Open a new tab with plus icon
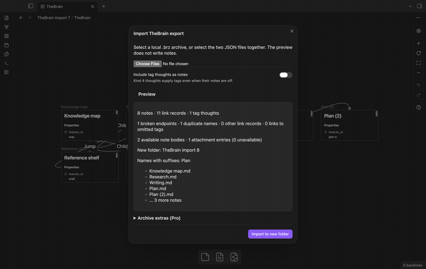The width and height of the screenshot is (426, 269). point(104,6)
